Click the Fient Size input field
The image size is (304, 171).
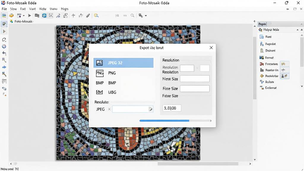click(x=195, y=79)
